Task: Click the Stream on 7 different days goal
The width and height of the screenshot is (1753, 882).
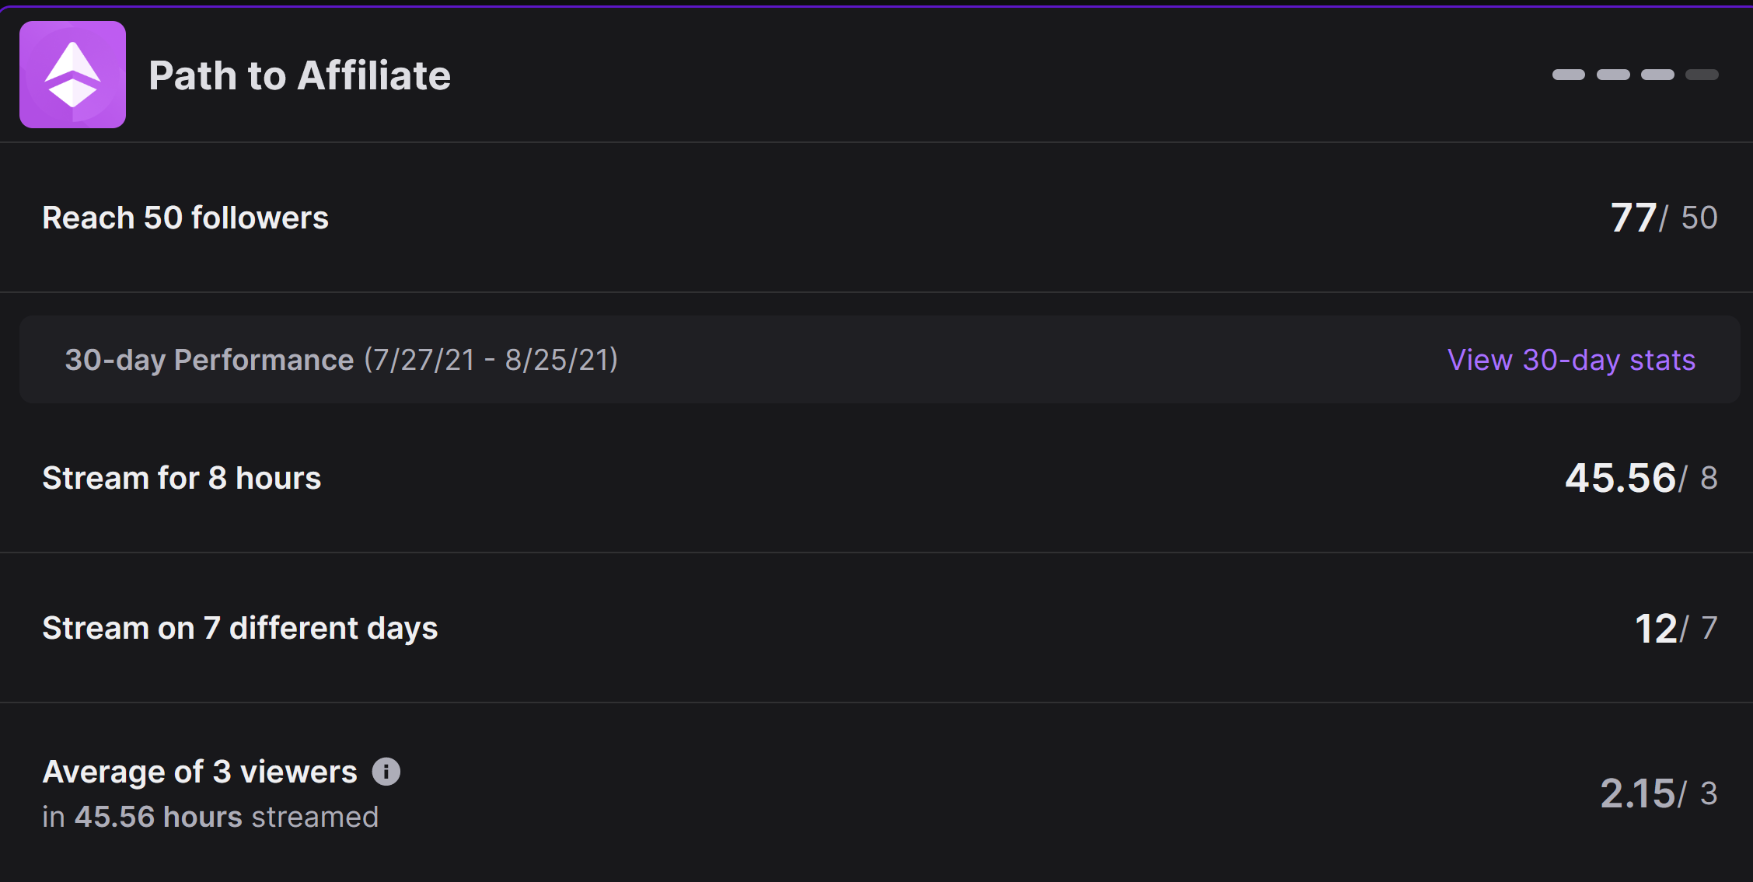Action: (x=239, y=628)
